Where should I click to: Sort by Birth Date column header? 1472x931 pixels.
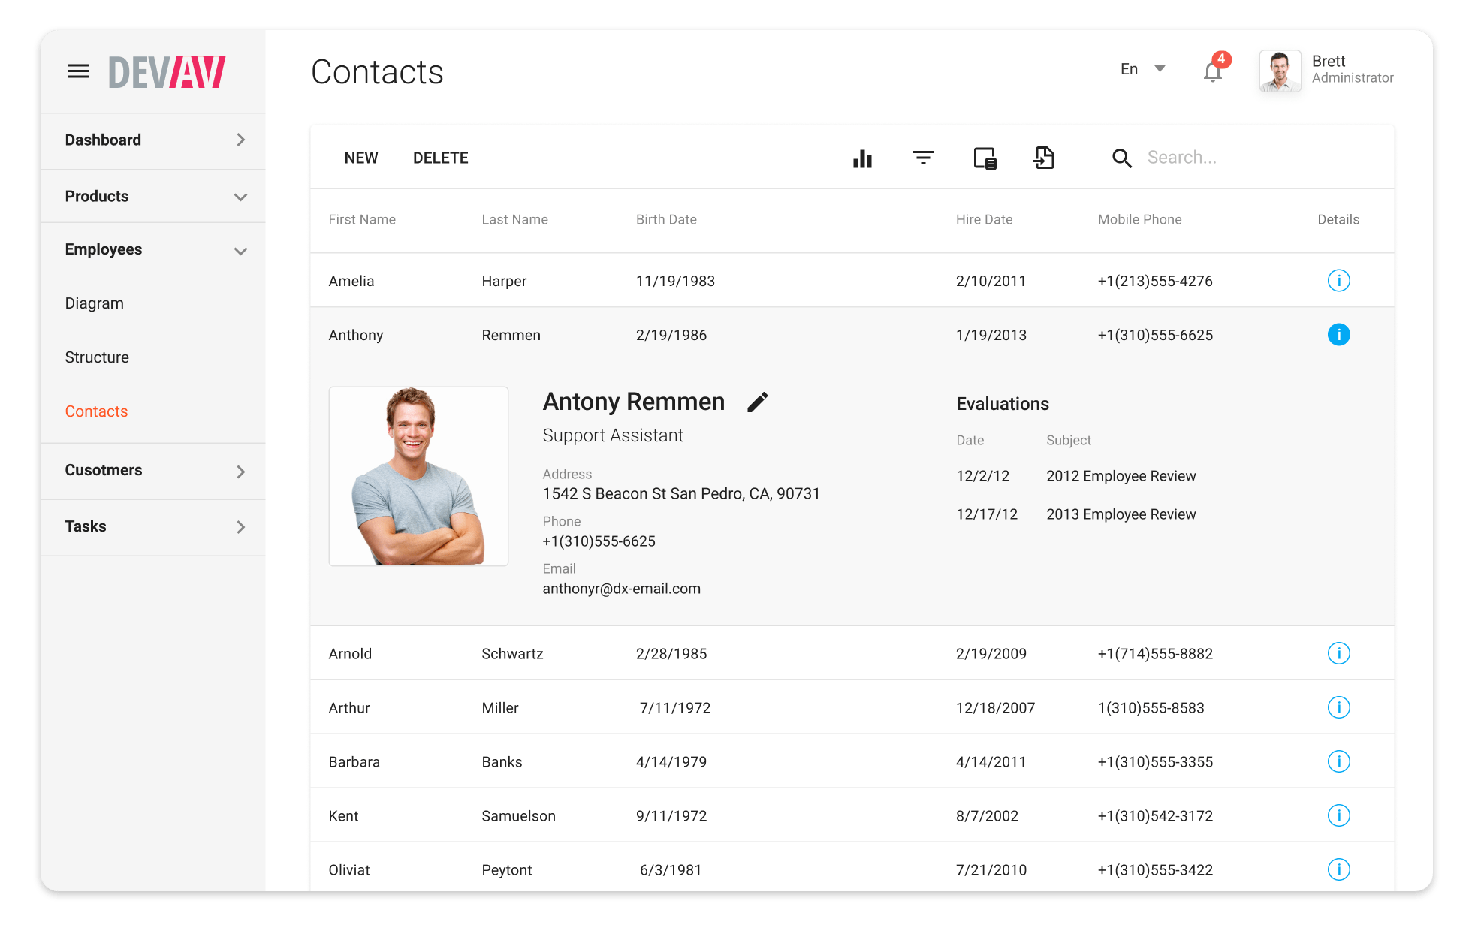coord(666,220)
